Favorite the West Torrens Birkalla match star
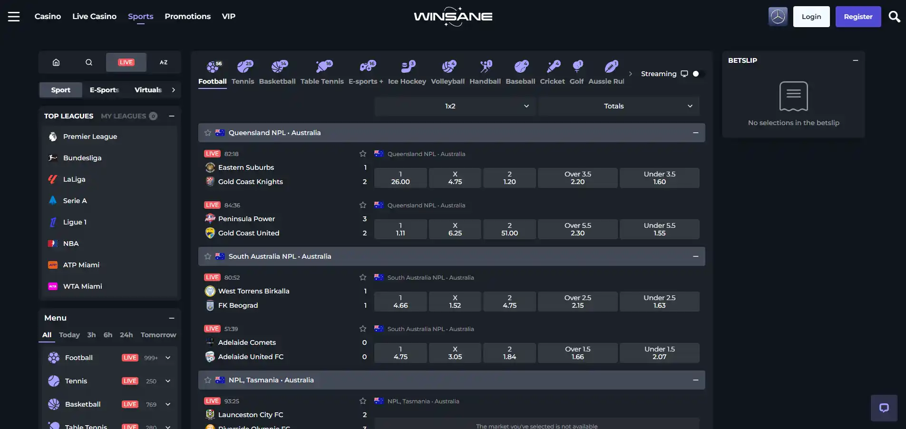906x429 pixels. point(363,277)
